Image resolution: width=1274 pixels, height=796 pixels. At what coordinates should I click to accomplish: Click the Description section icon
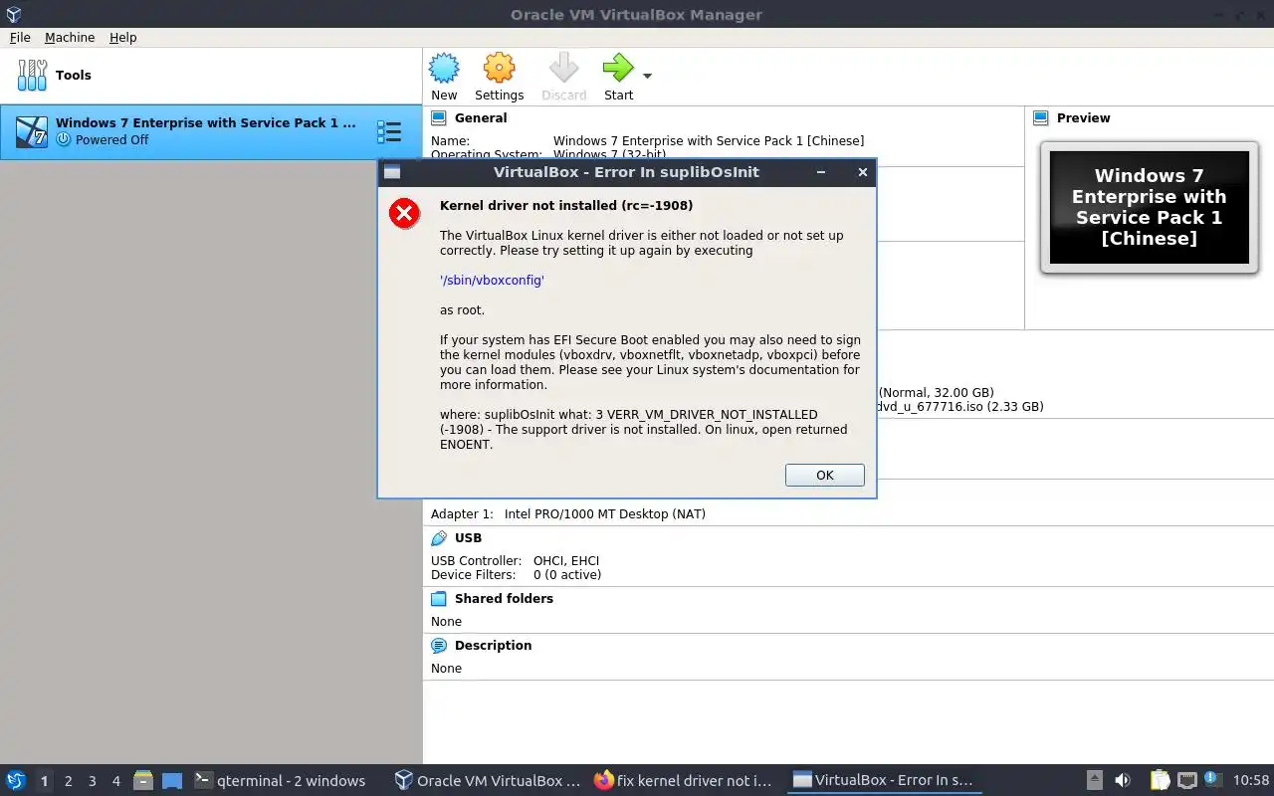tap(439, 646)
